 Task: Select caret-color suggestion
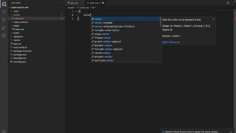[125, 53]
